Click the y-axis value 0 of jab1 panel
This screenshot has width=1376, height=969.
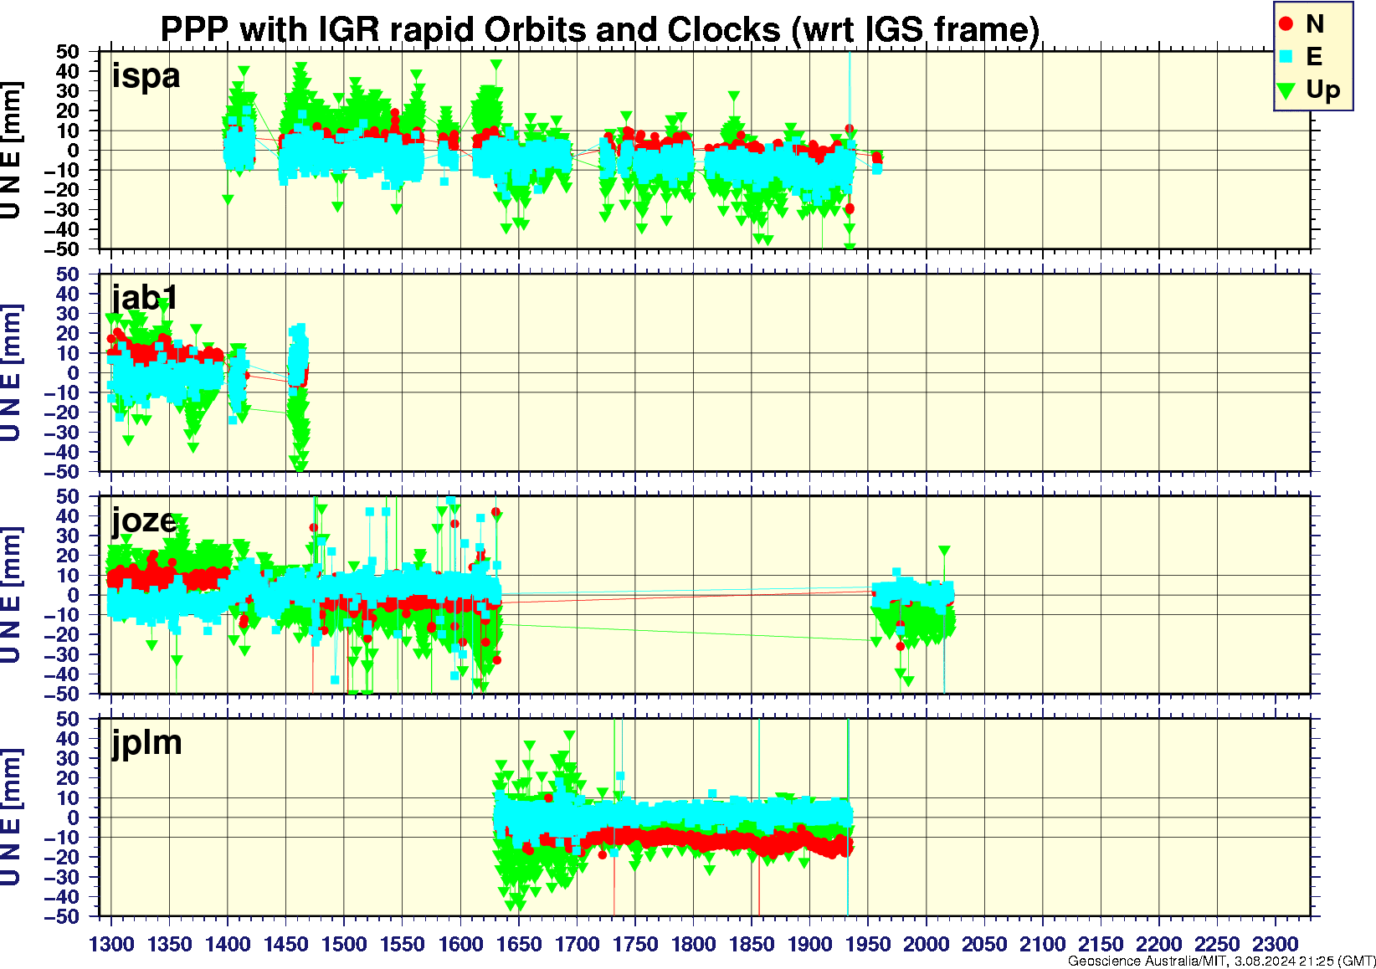click(74, 373)
